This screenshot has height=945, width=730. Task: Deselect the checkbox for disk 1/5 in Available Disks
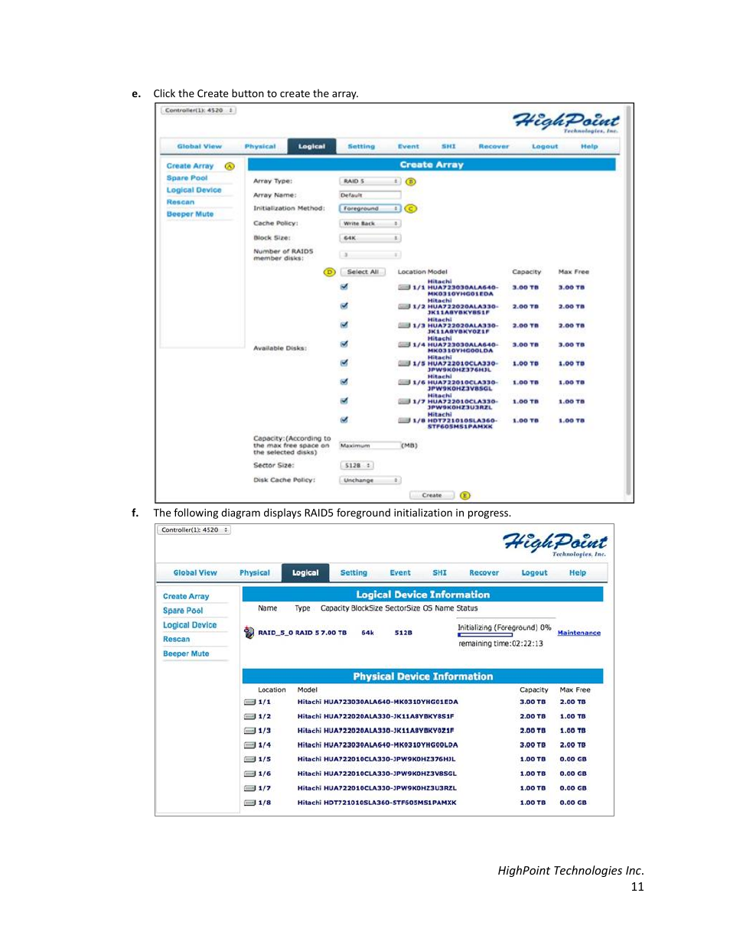tap(344, 363)
